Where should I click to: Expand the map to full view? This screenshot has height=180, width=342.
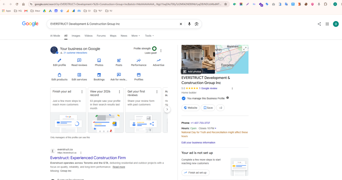click(x=245, y=48)
